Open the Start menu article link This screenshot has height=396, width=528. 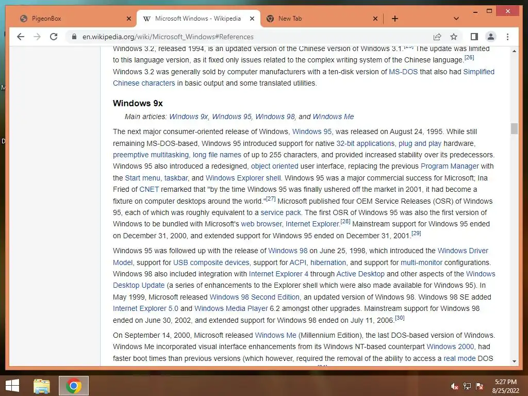[x=142, y=178]
